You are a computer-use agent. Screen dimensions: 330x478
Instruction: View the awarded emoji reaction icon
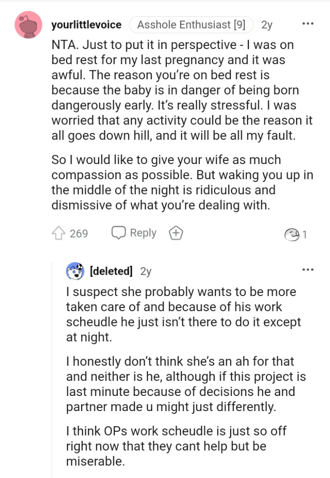(292, 234)
